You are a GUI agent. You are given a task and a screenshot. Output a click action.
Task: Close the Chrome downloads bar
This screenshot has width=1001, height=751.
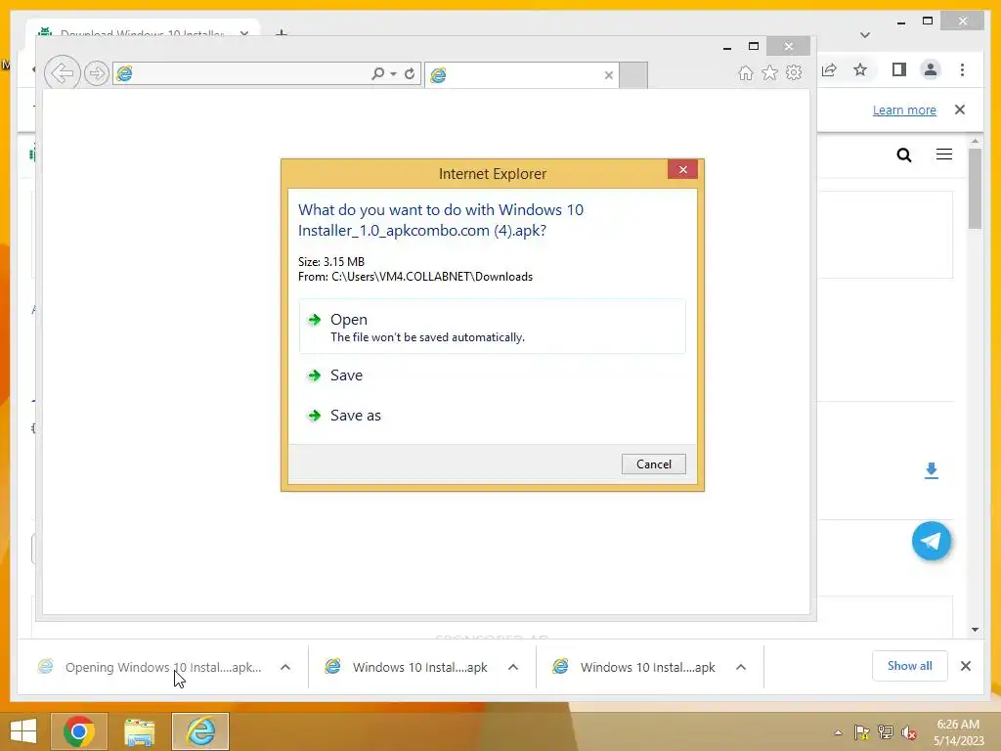[x=966, y=666]
